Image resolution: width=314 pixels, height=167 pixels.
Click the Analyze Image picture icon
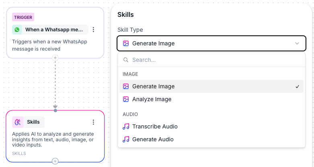click(126, 99)
